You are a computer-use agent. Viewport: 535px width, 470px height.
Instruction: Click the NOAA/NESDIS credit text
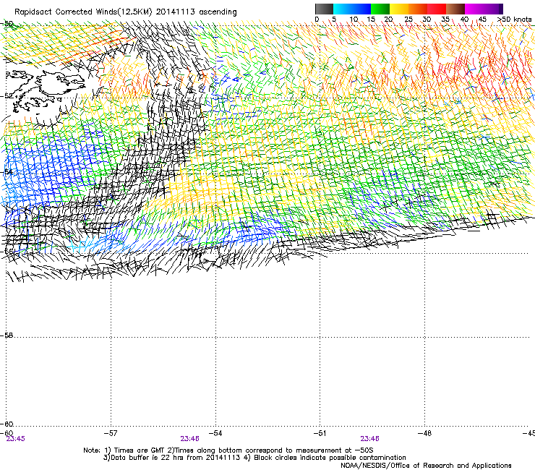426,466
